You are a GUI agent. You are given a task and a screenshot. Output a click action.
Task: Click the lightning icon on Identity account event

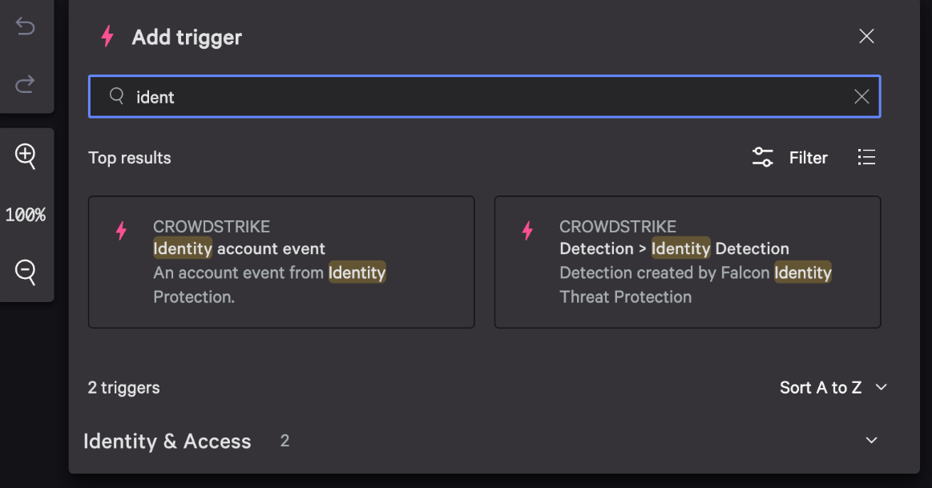click(122, 231)
